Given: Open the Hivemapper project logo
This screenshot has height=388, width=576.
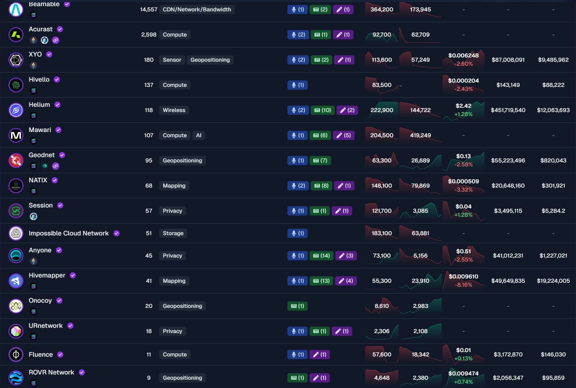Looking at the screenshot, I should click(16, 281).
